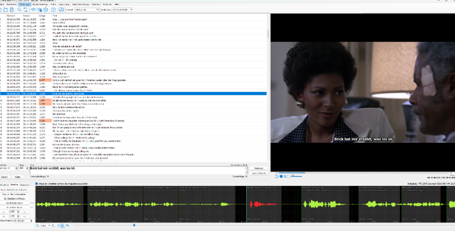Open Find using the magnifier toolbar icon
The width and height of the screenshot is (455, 231).
pyautogui.click(x=20, y=10)
